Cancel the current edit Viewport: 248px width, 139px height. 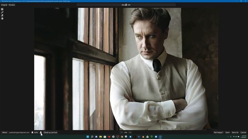(243, 132)
